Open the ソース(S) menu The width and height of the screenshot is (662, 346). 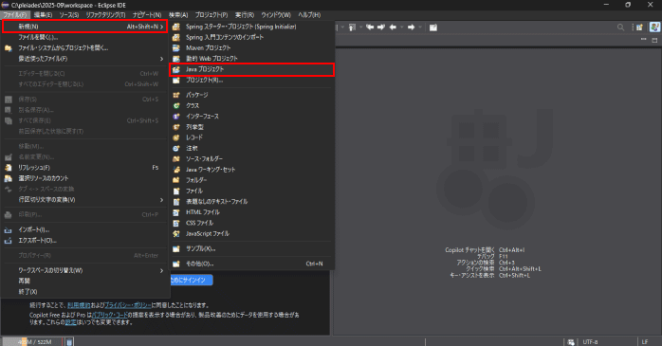click(x=69, y=15)
